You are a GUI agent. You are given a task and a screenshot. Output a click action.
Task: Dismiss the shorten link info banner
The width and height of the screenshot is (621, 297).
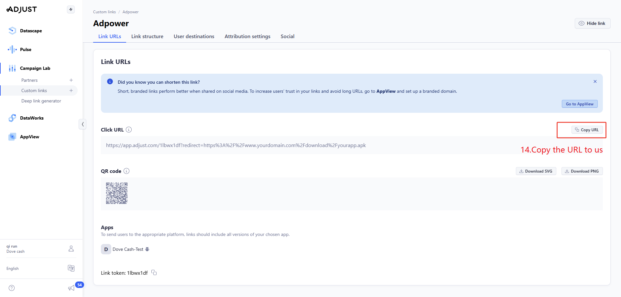click(595, 81)
